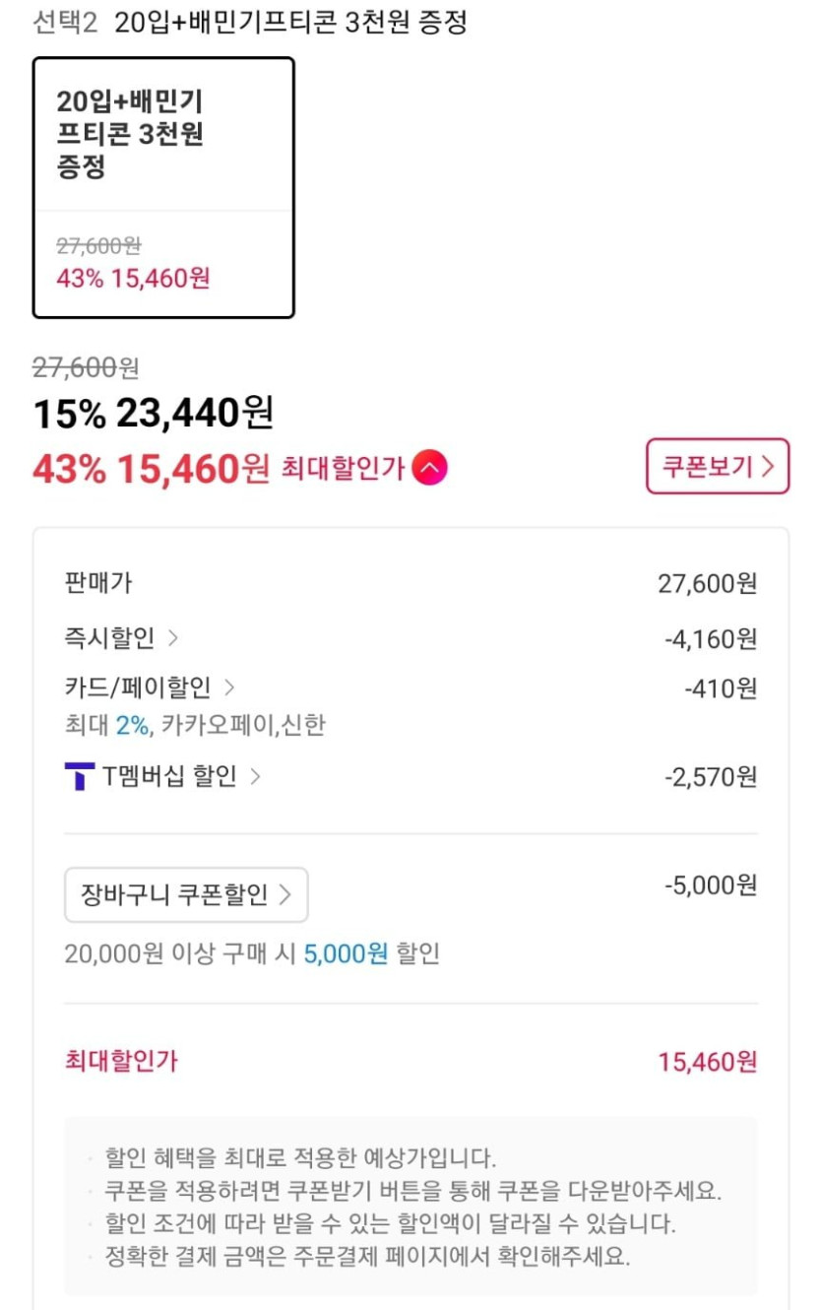
Task: Click the 선택2 option heading text
Action: tap(65, 24)
